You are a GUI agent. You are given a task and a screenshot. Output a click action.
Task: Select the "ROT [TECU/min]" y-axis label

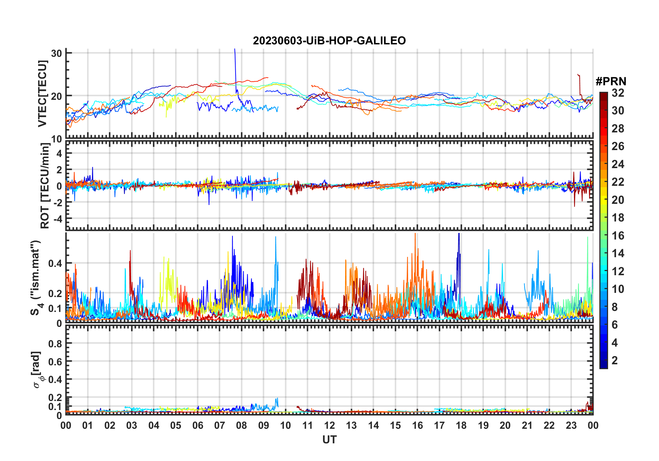tap(45, 186)
